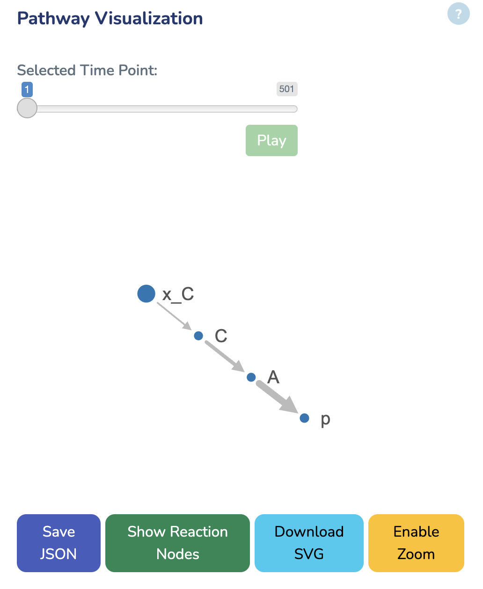Select the small C species node
483x589 pixels.
[198, 335]
